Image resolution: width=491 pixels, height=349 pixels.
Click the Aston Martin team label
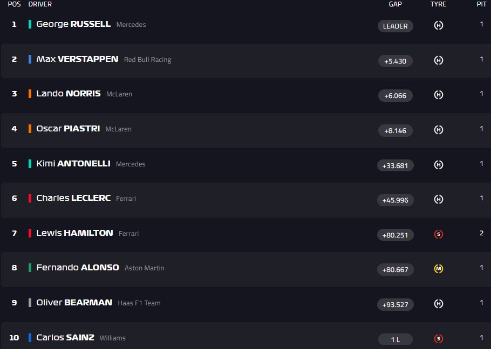[144, 268]
